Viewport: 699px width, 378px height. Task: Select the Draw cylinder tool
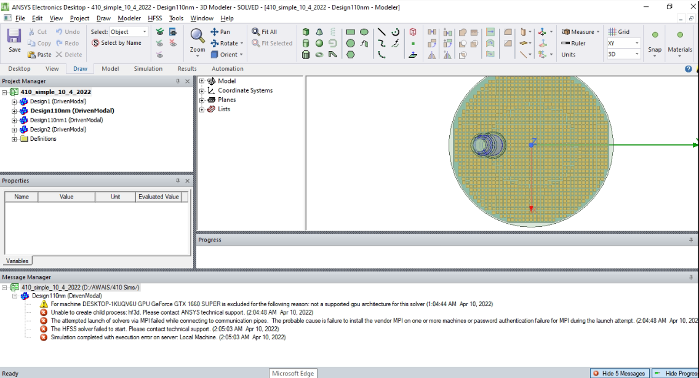(x=306, y=44)
